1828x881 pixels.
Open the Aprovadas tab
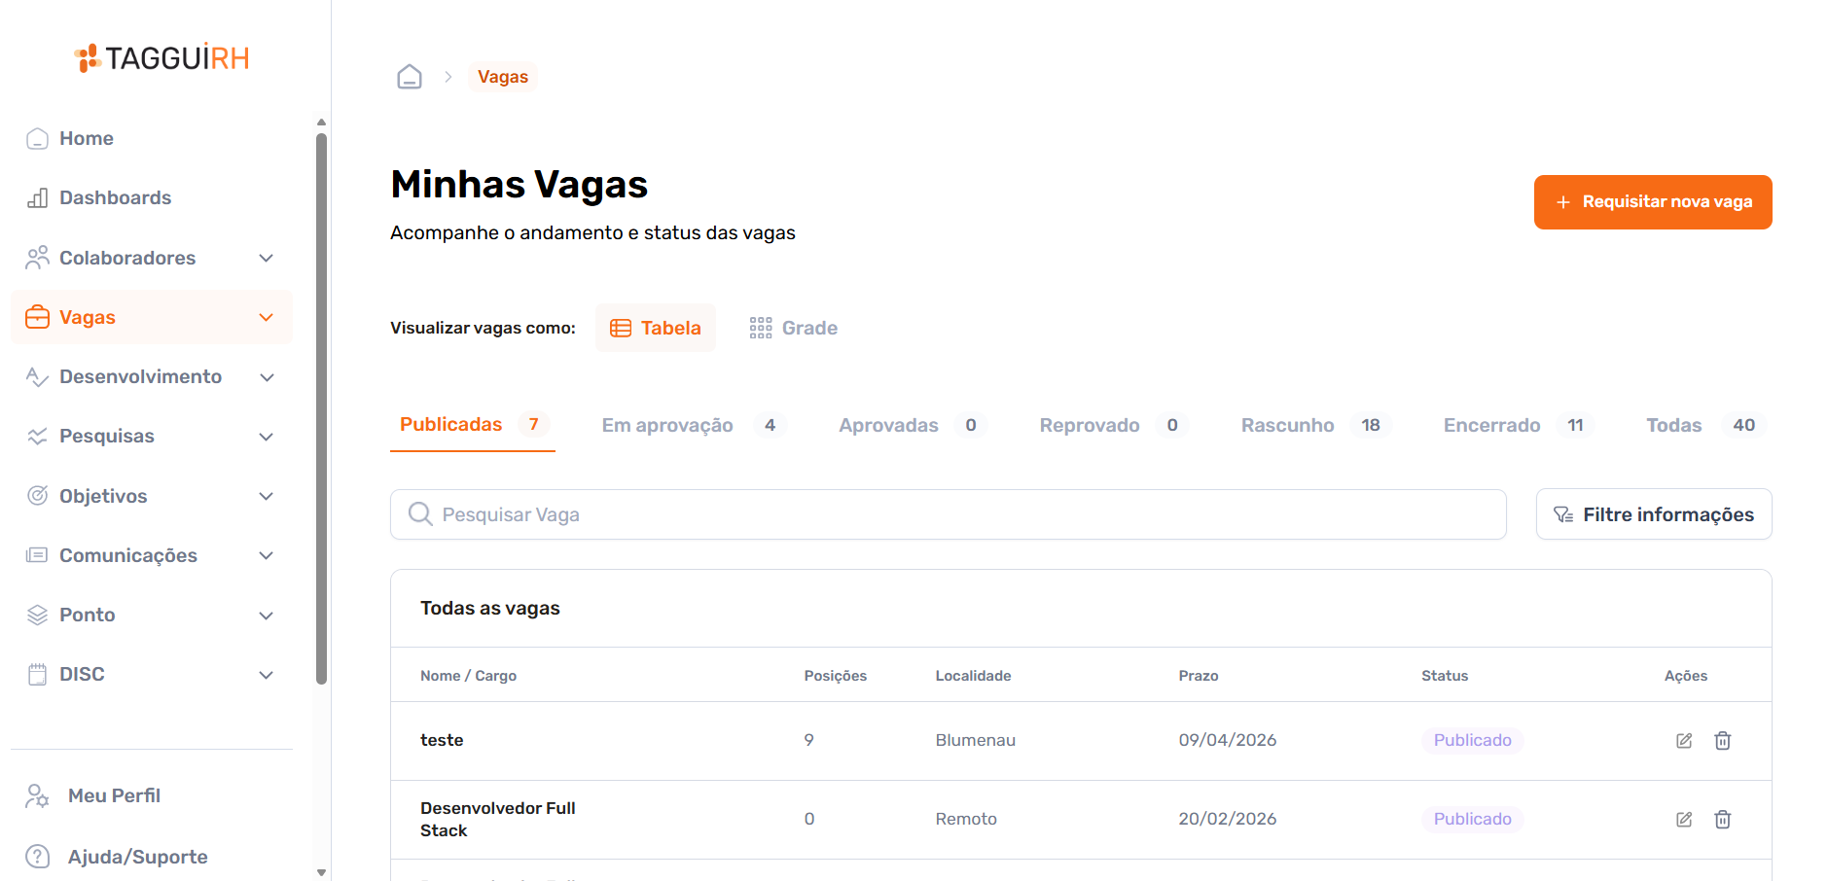[x=913, y=425]
